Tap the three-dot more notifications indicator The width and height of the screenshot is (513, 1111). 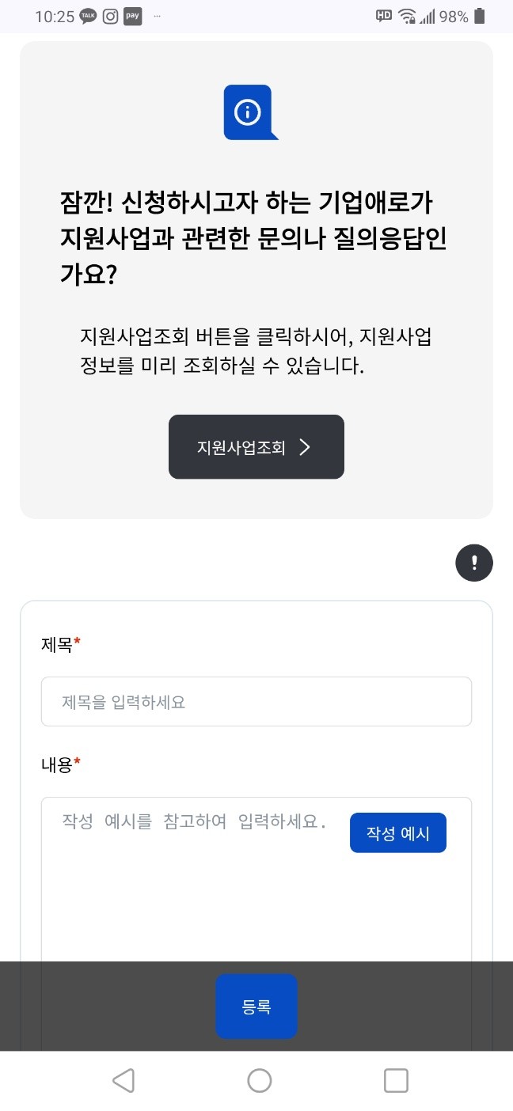pos(157,16)
